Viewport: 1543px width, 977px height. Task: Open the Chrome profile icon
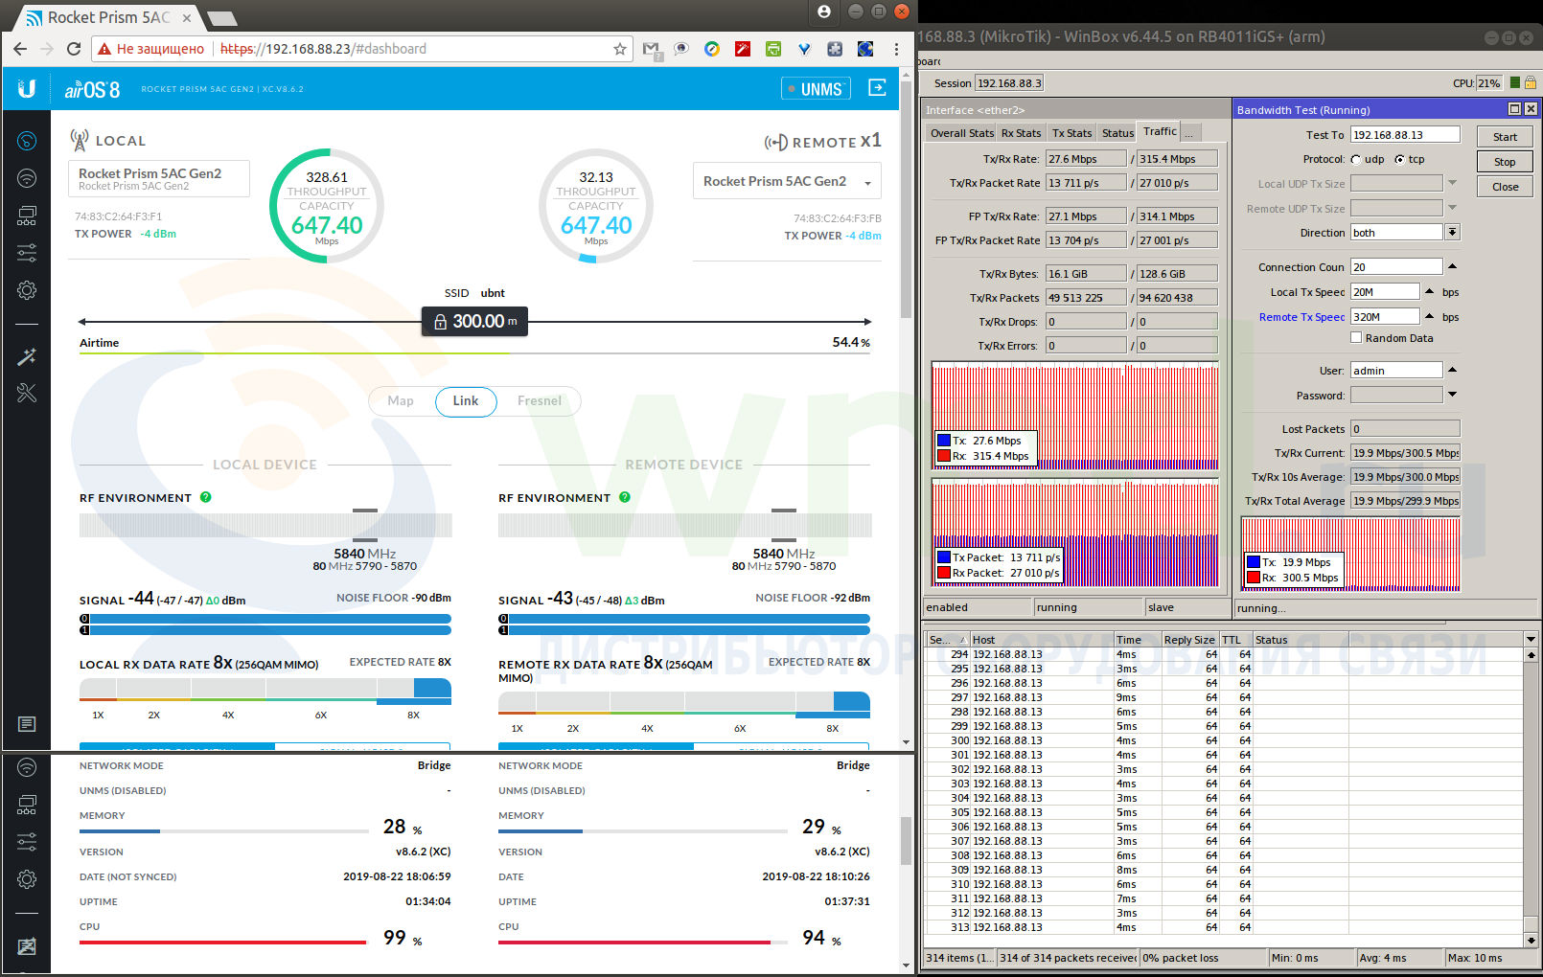(x=824, y=11)
